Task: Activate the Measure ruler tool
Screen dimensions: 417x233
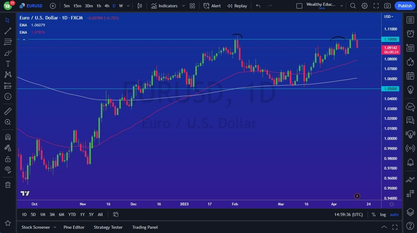Action: tap(8, 111)
